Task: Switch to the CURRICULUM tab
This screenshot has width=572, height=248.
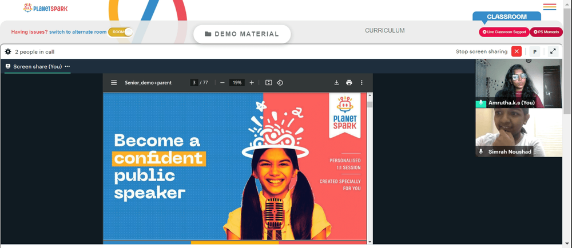Action: coord(385,31)
